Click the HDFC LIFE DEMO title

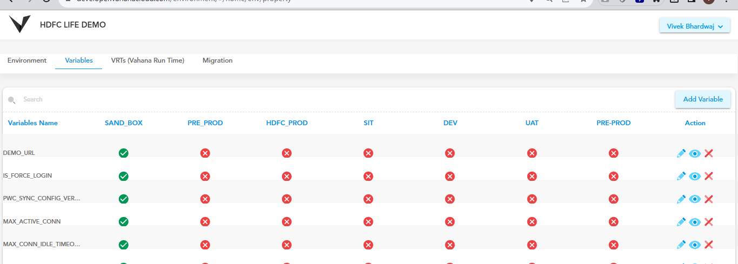73,25
